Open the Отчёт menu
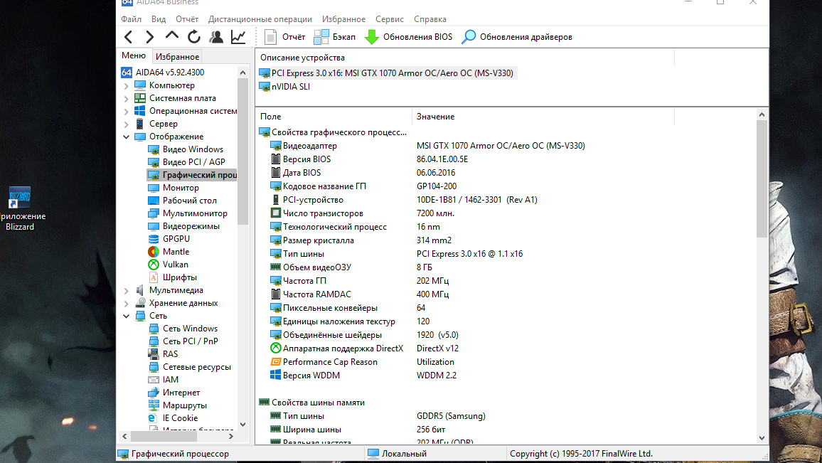The height and width of the screenshot is (463, 822). (x=187, y=19)
